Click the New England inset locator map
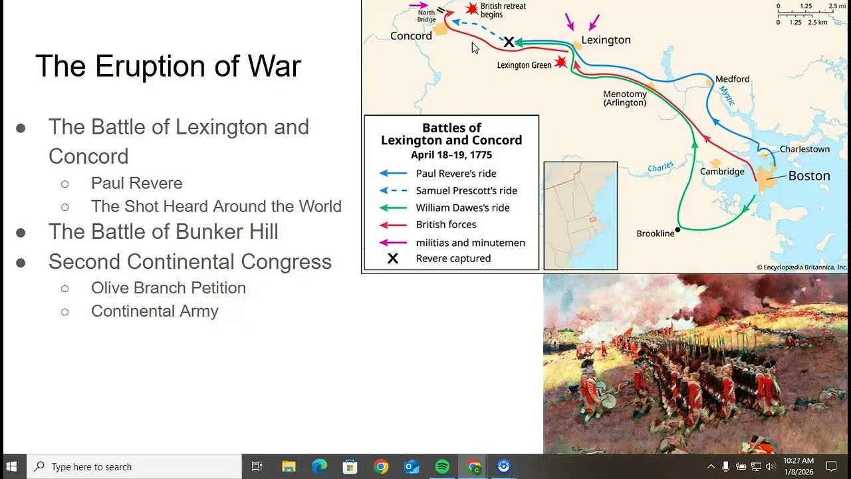The width and height of the screenshot is (851, 479). coord(580,216)
